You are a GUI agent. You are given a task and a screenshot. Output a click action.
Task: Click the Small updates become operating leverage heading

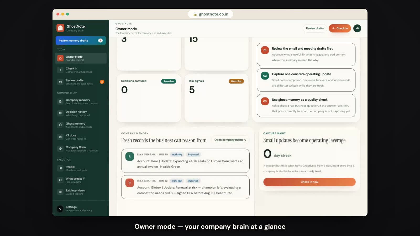click(x=305, y=140)
